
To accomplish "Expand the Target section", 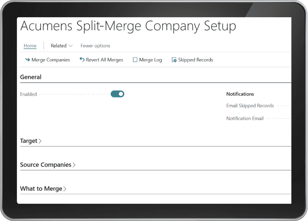I will pos(31,141).
